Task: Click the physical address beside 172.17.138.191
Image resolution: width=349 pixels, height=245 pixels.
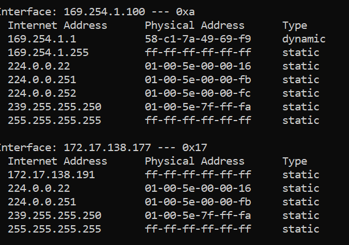Action: (x=198, y=175)
